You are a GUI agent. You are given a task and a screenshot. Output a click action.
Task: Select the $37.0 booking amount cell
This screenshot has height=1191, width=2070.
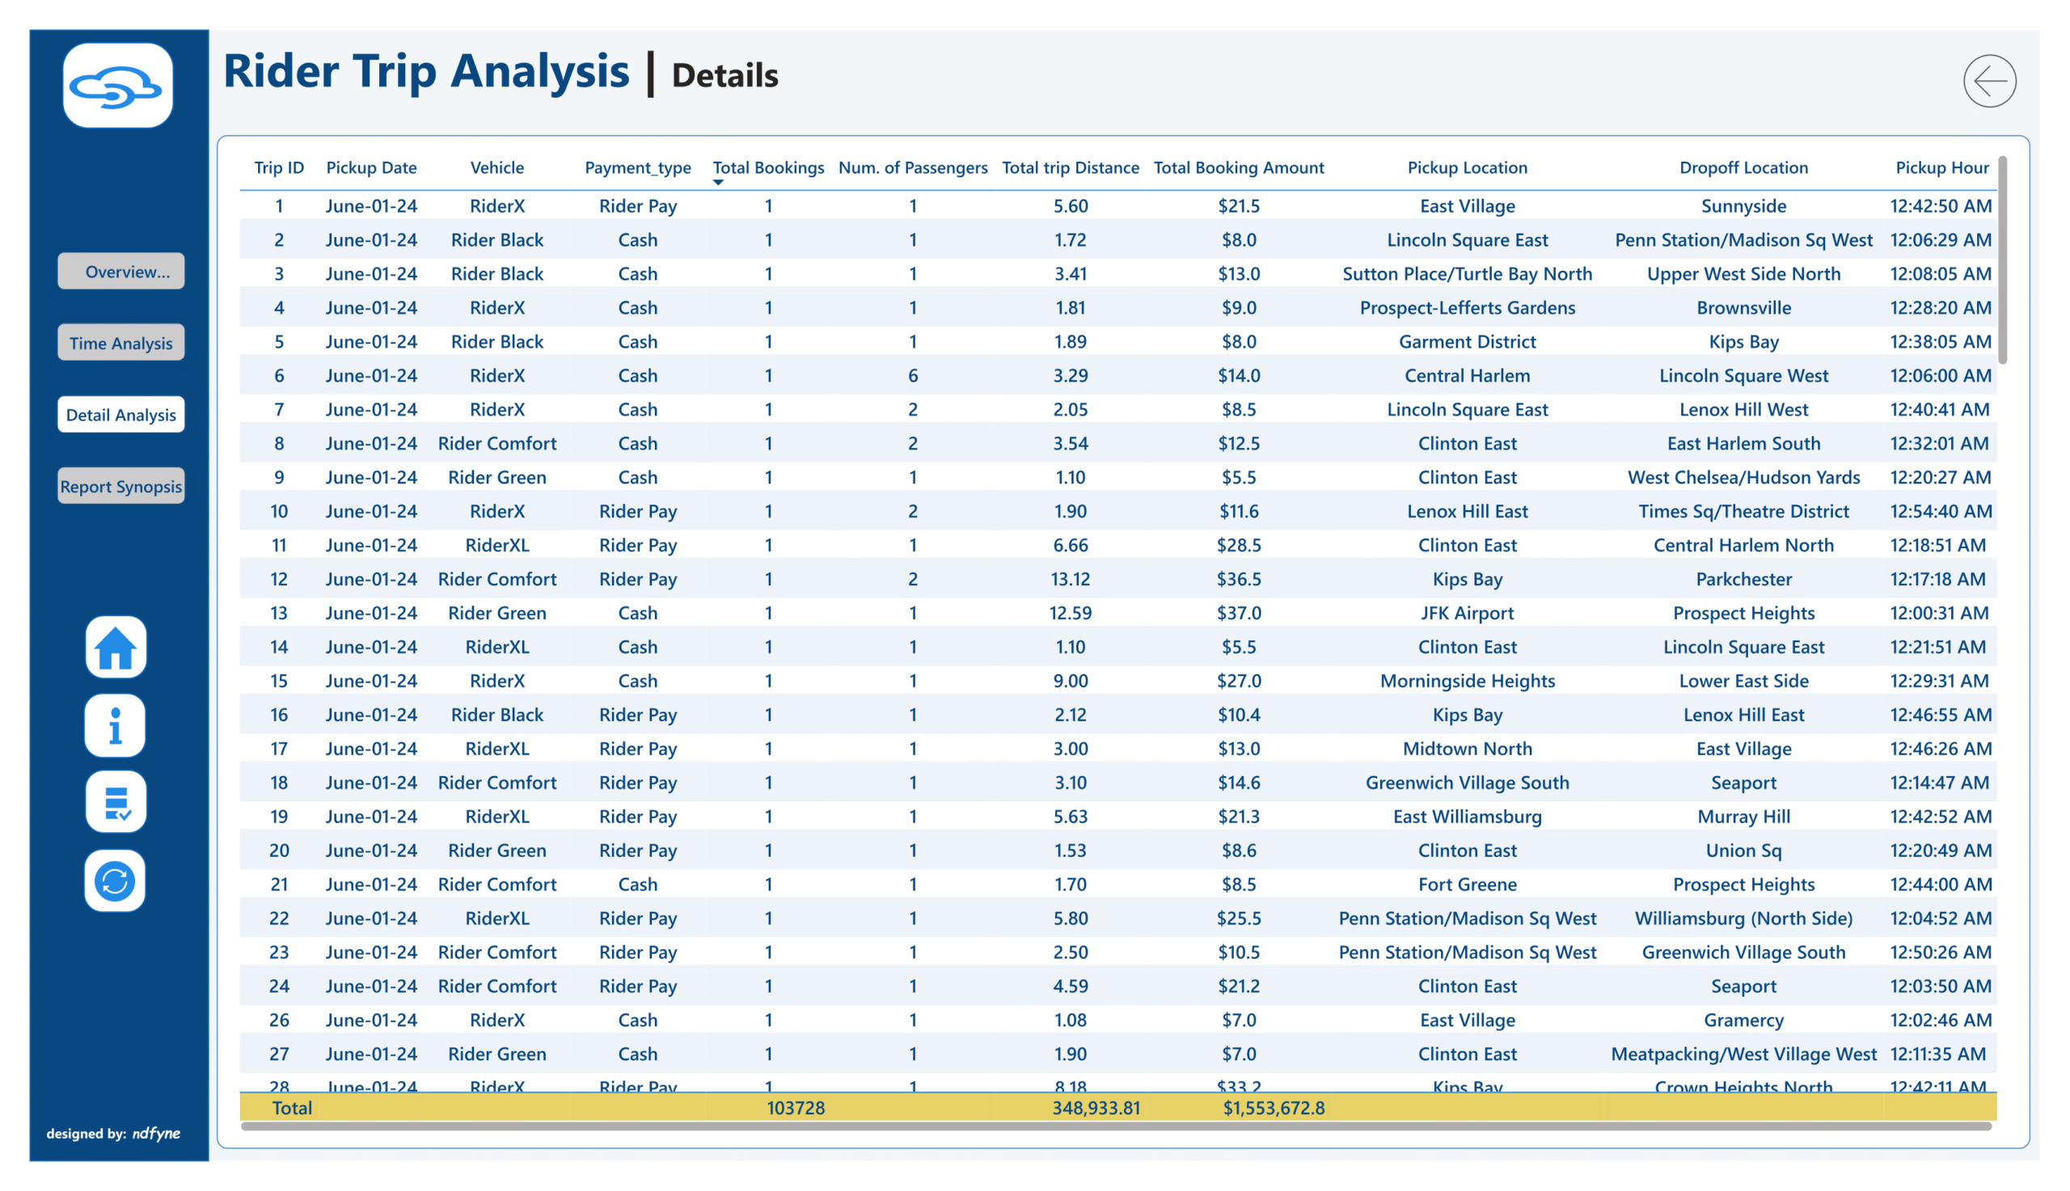tap(1239, 614)
